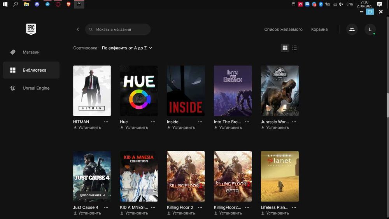The image size is (389, 219).
Task: Open Killing Floor 2 three-dot menu
Action: [x=200, y=207]
